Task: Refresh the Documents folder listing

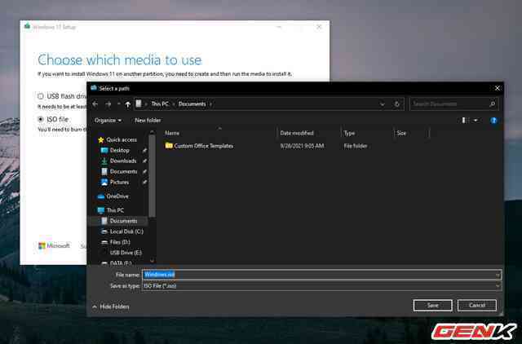Action: 397,104
